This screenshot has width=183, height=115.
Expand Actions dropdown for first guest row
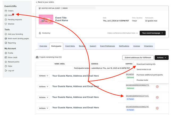tap(44, 76)
